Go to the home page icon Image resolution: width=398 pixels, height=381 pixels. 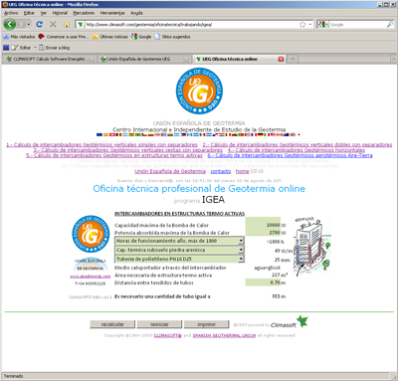tap(67, 25)
